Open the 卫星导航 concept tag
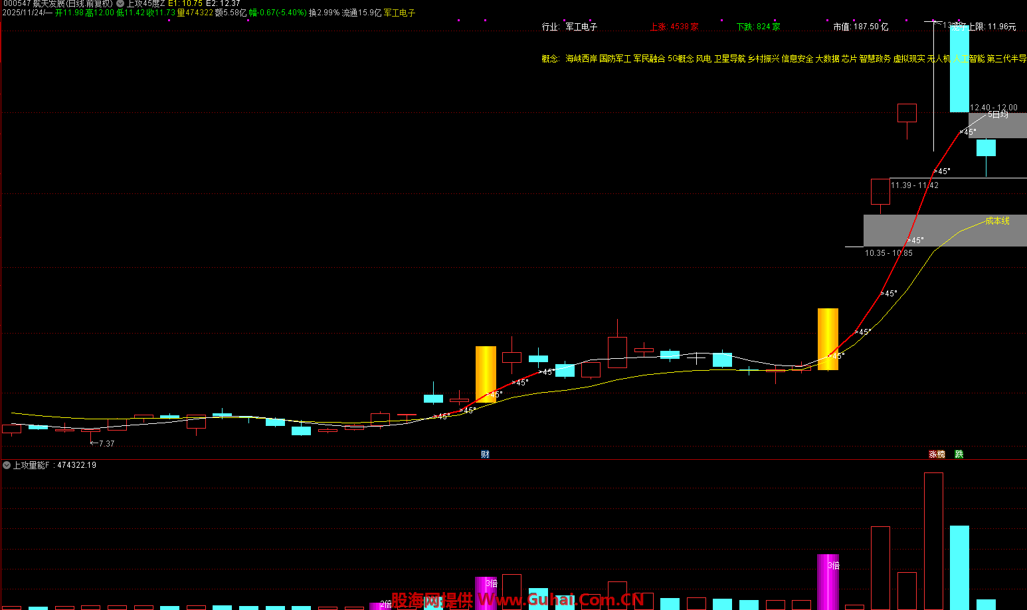This screenshot has height=610, width=1027. pyautogui.click(x=729, y=58)
